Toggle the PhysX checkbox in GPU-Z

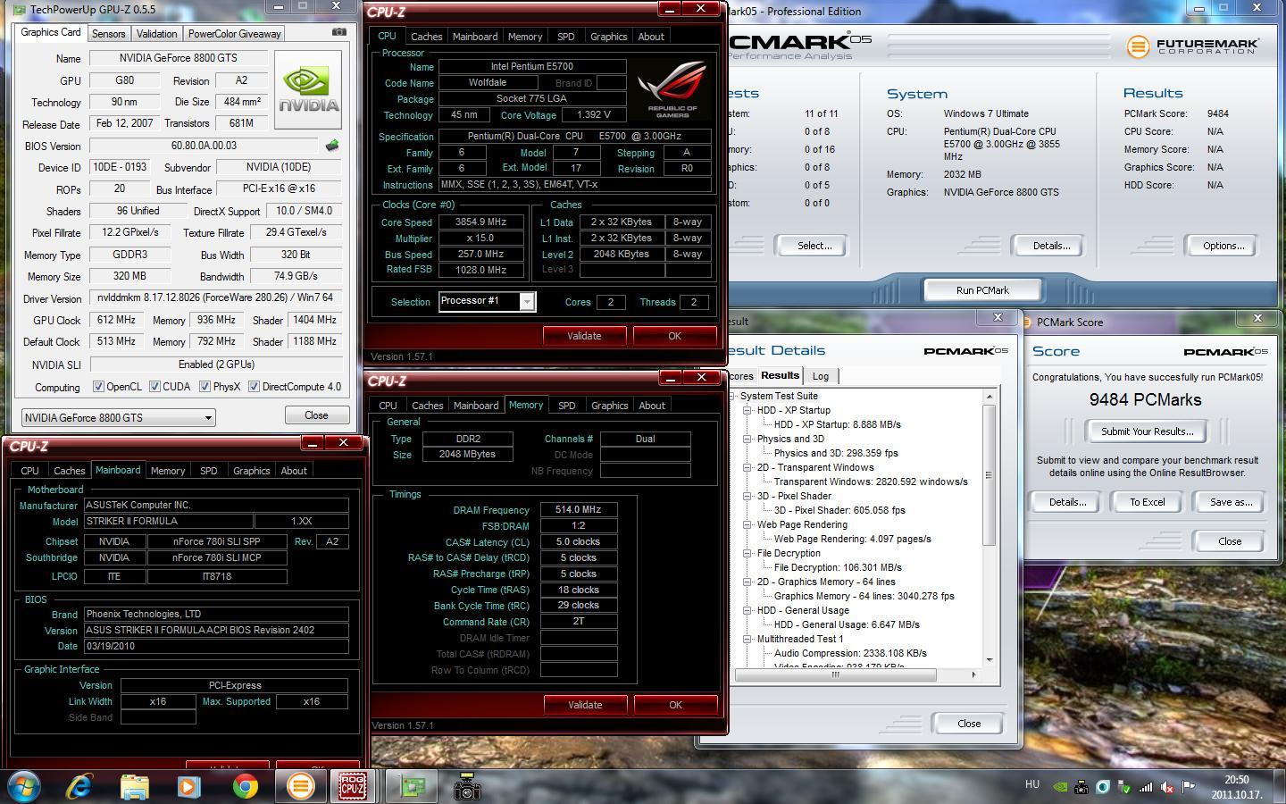coord(205,387)
